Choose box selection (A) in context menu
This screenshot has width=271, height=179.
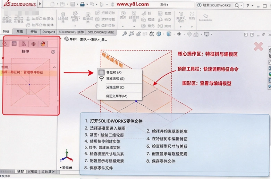click(x=120, y=72)
